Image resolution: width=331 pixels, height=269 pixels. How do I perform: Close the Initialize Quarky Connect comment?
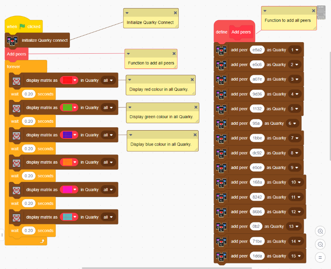[x=175, y=13]
